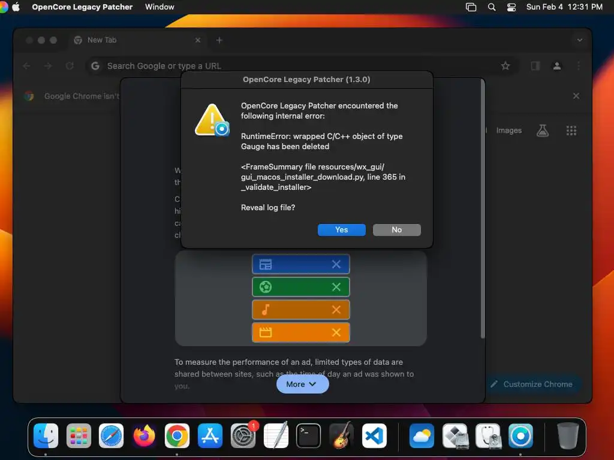The image size is (614, 460).
Task: Open Safari from the Dock
Action: point(111,435)
